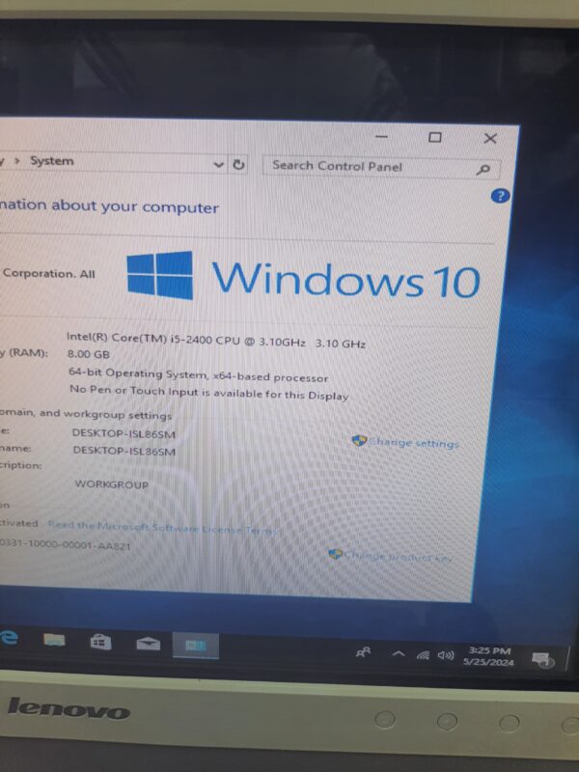Click the search magnifier in Control Panel
This screenshot has height=772, width=579.
pyautogui.click(x=483, y=169)
